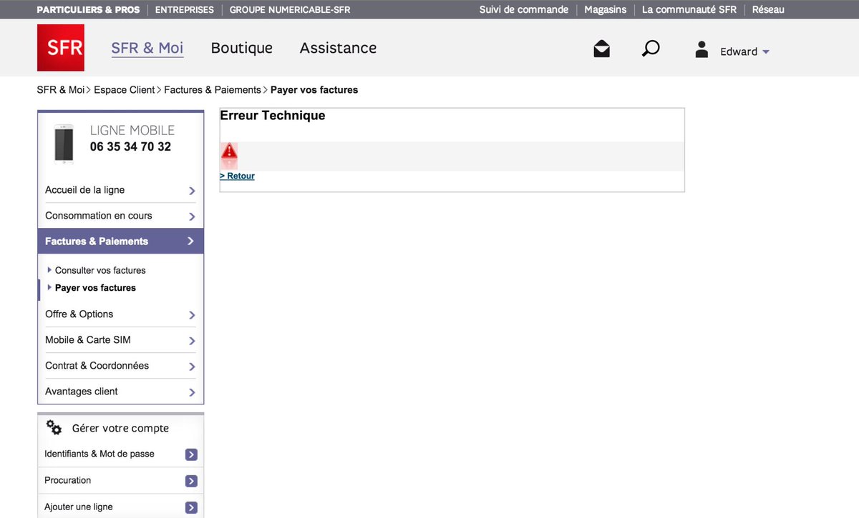This screenshot has height=518, width=859.
Task: Click the Gérer votre compte heading
Action: (120, 428)
